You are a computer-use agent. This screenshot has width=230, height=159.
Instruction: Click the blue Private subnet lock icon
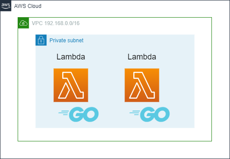click(41, 40)
